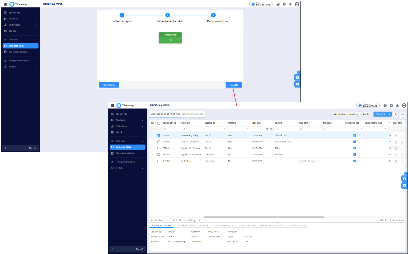Uncheck the selected row CB0001 checkbox
Viewport: 408px width, 254px height.
[x=159, y=135]
